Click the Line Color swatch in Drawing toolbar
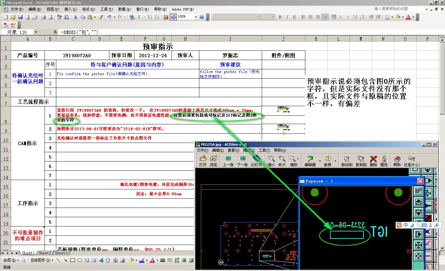 142,260
